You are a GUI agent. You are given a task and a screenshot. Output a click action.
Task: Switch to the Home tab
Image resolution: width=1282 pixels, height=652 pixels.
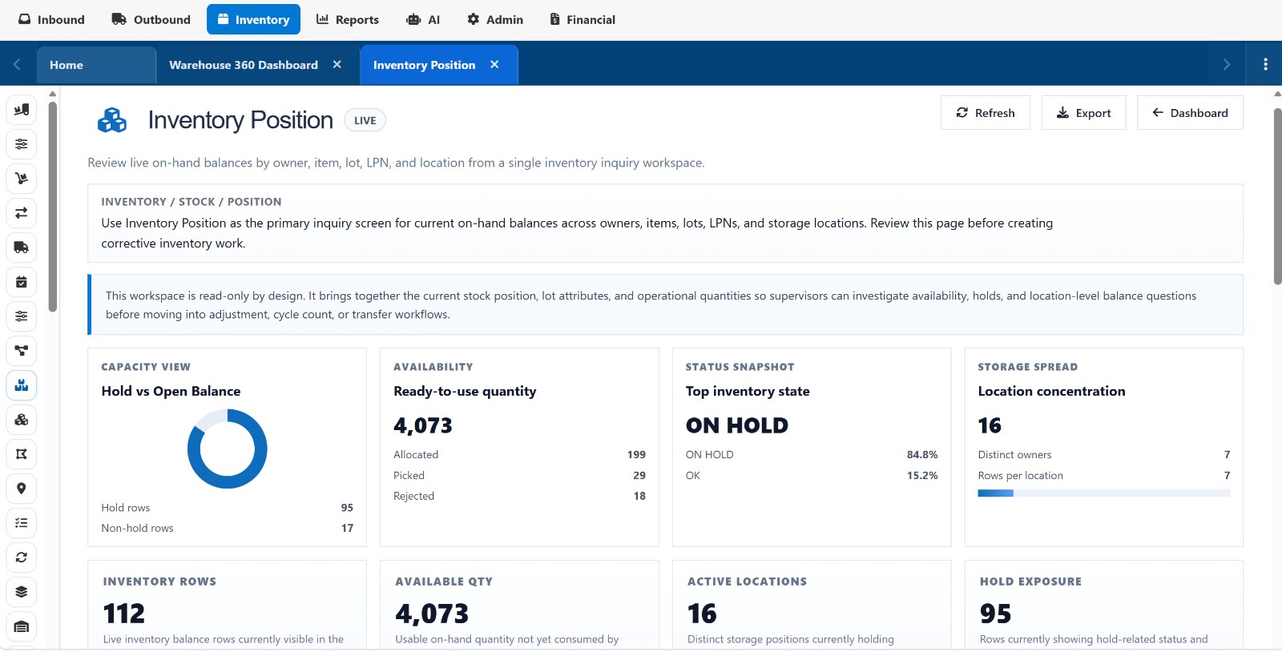tap(96, 65)
